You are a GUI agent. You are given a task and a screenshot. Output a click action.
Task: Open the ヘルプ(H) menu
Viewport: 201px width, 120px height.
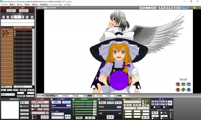[67, 4]
